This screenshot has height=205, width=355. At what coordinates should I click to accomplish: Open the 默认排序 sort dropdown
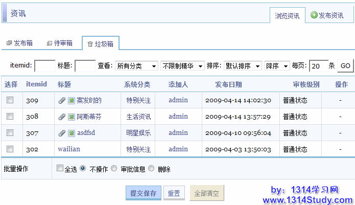[x=243, y=66]
